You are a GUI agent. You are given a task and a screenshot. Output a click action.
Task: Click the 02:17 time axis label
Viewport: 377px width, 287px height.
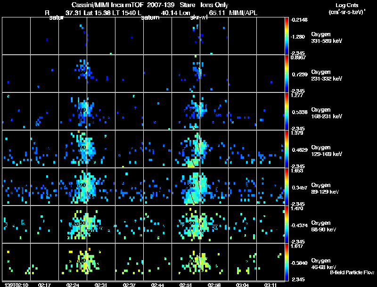(x=44, y=285)
